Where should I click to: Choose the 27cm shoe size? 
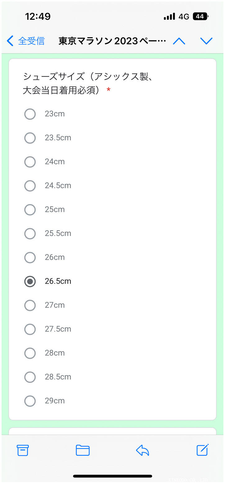30,305
